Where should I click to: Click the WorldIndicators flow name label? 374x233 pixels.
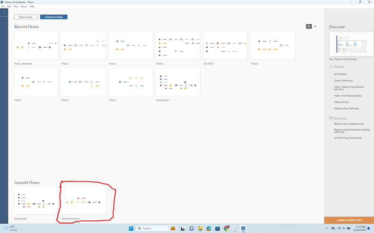pyautogui.click(x=71, y=219)
